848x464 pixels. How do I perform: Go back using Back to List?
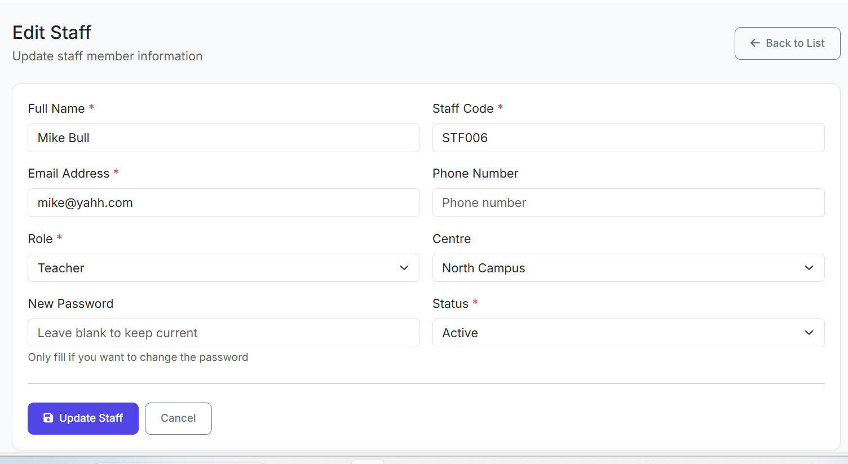click(x=787, y=43)
